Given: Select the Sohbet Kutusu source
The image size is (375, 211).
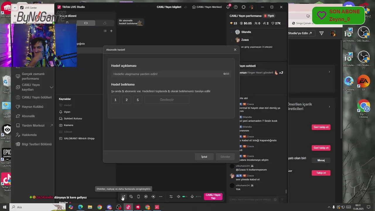Looking at the screenshot, I should coord(73,119).
